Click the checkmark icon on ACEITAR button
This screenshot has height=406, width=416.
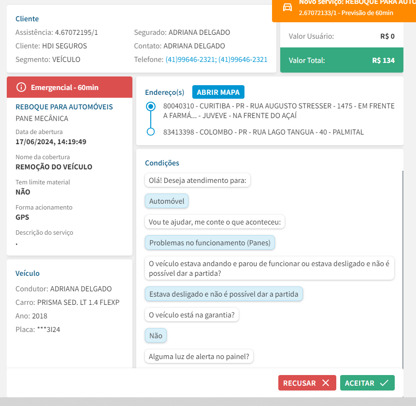click(384, 383)
